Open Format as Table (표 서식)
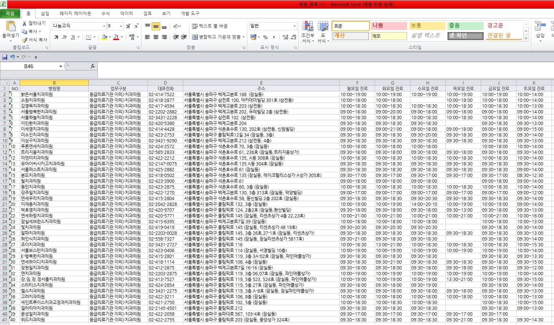 (x=323, y=32)
